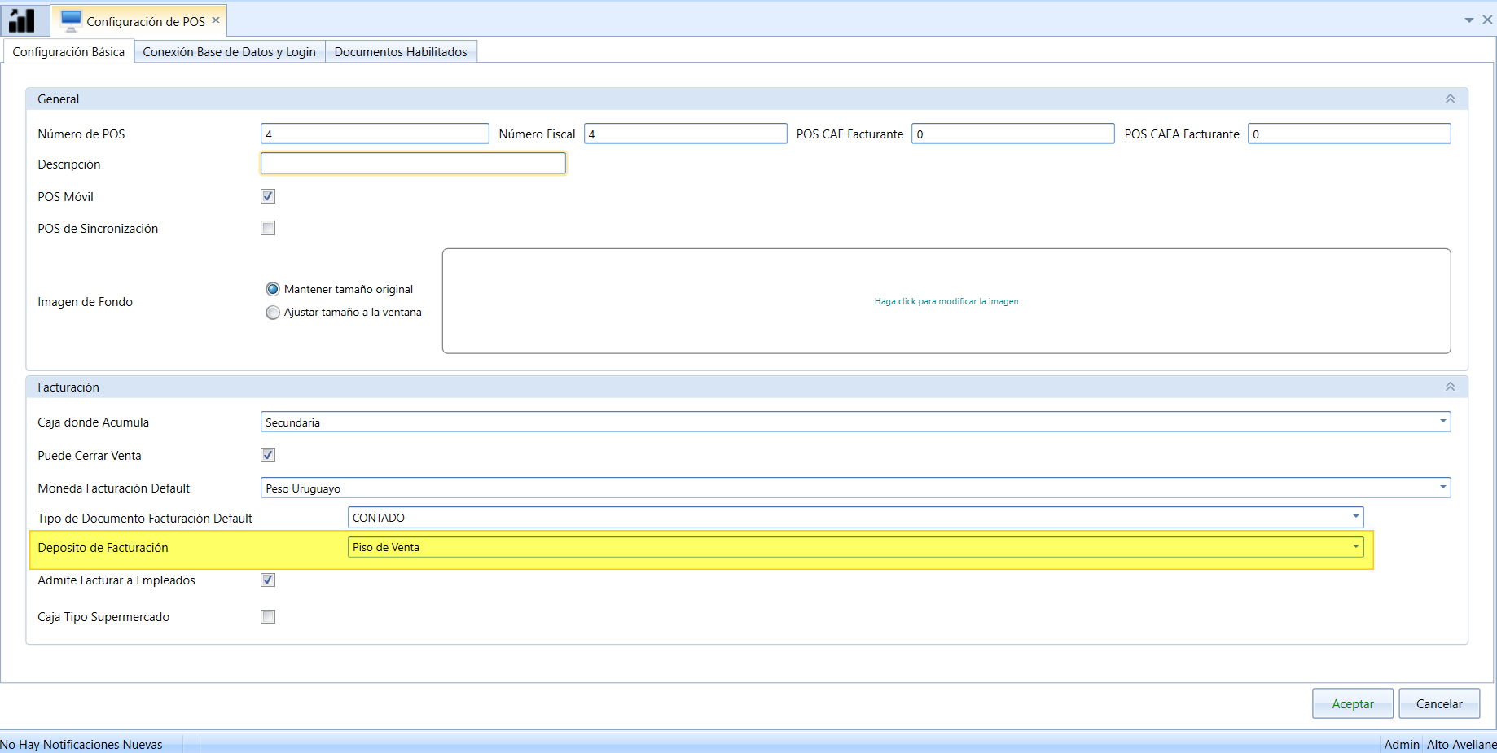Uncheck the POS Móvil checkbox
The height and width of the screenshot is (753, 1497).
(x=268, y=196)
